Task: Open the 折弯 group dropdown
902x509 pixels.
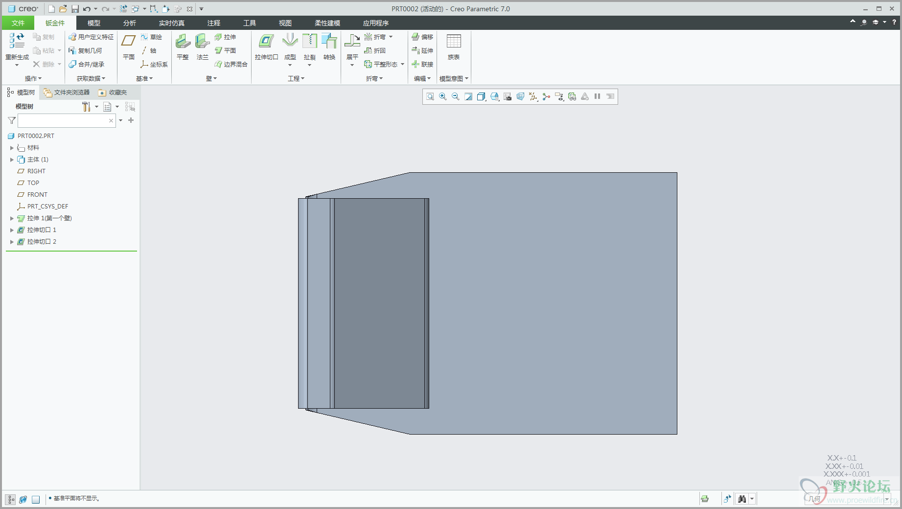Action: pyautogui.click(x=374, y=78)
